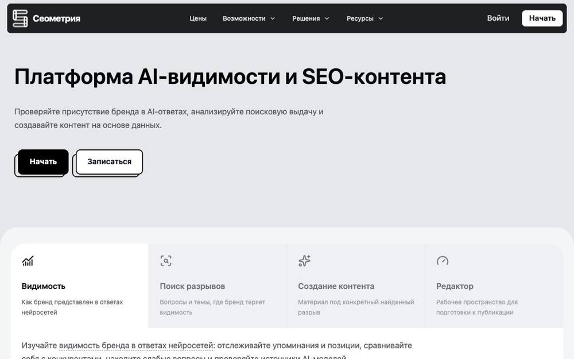Click the white Начать button in header
Screen dimensions: 574x359
pos(542,18)
